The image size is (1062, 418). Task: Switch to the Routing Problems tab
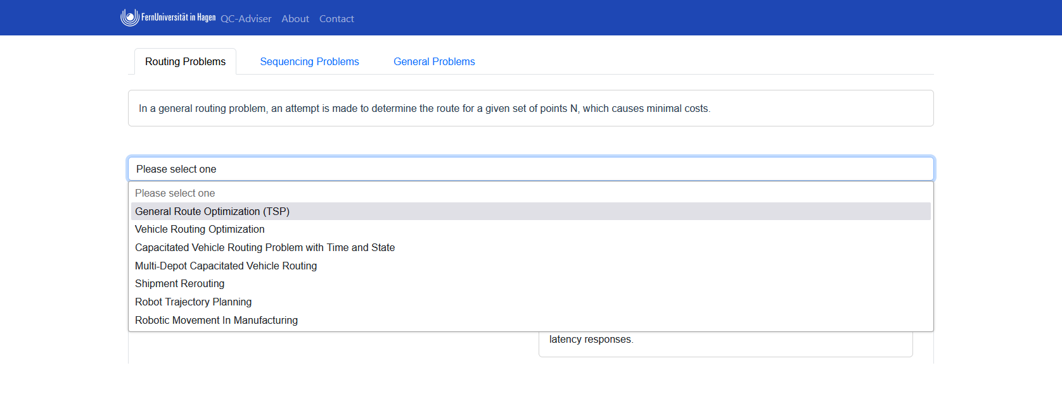[185, 61]
